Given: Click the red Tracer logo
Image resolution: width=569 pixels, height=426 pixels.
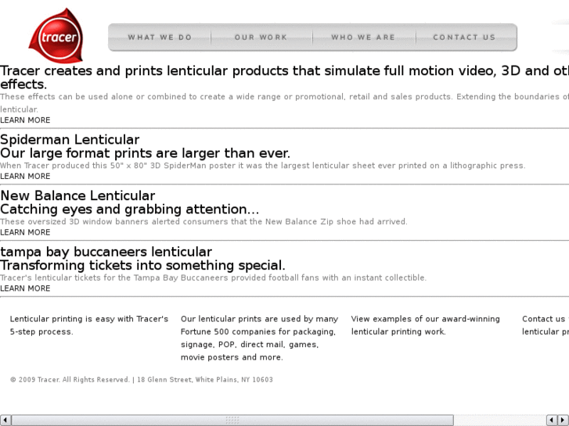Looking at the screenshot, I should click(56, 35).
